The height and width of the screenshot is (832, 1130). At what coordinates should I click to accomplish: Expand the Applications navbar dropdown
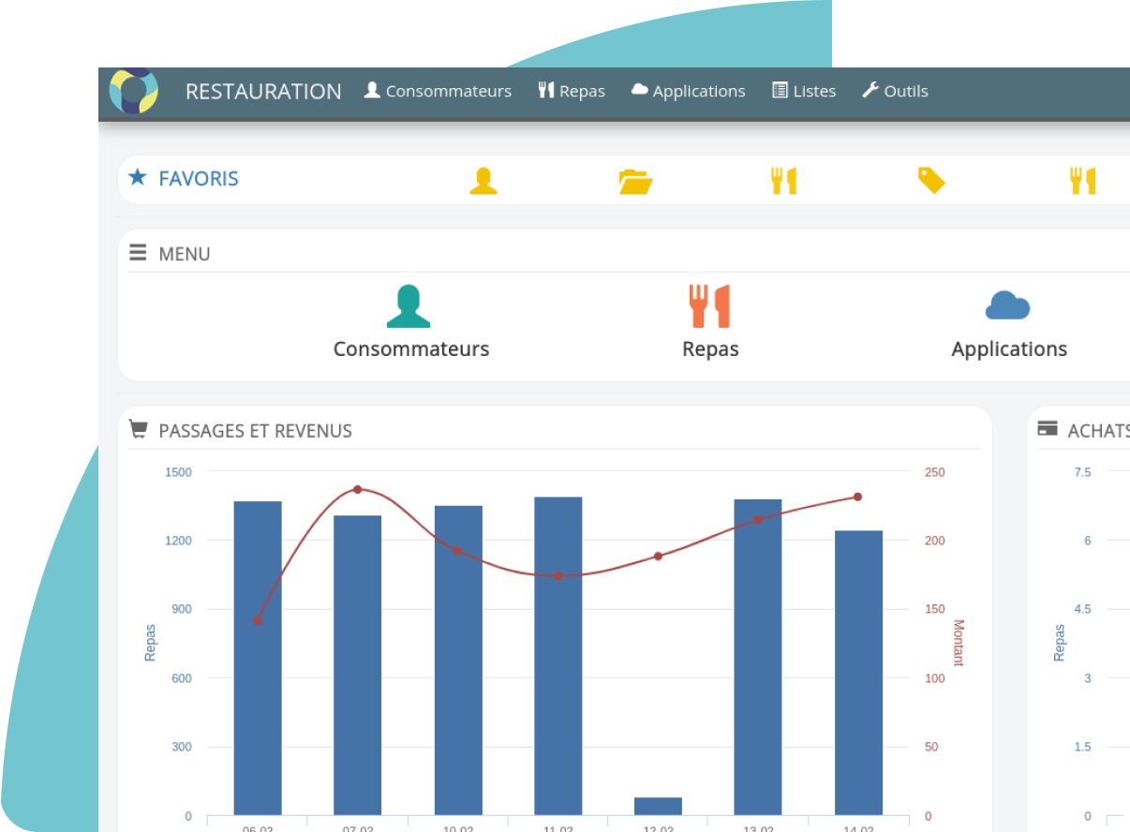click(x=688, y=91)
